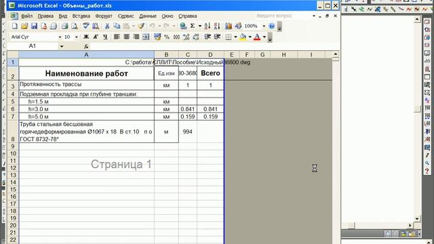
Task: Decrease indent icon
Action: tap(208, 37)
